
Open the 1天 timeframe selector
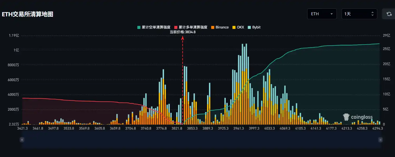click(x=359, y=14)
